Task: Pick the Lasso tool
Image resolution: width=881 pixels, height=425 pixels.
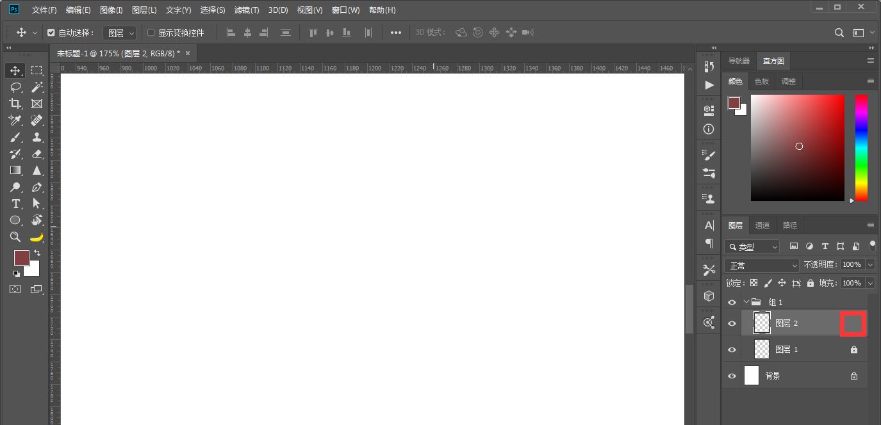Action: tap(15, 87)
